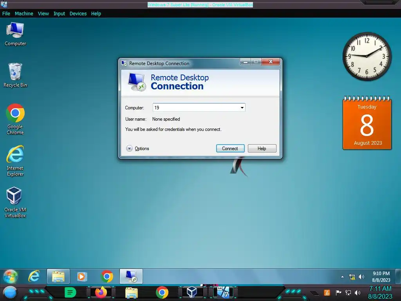
Task: Click host volume speaker icon
Action: click(358, 292)
